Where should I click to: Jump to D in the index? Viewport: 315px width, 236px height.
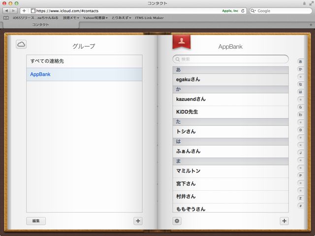pos(300,130)
